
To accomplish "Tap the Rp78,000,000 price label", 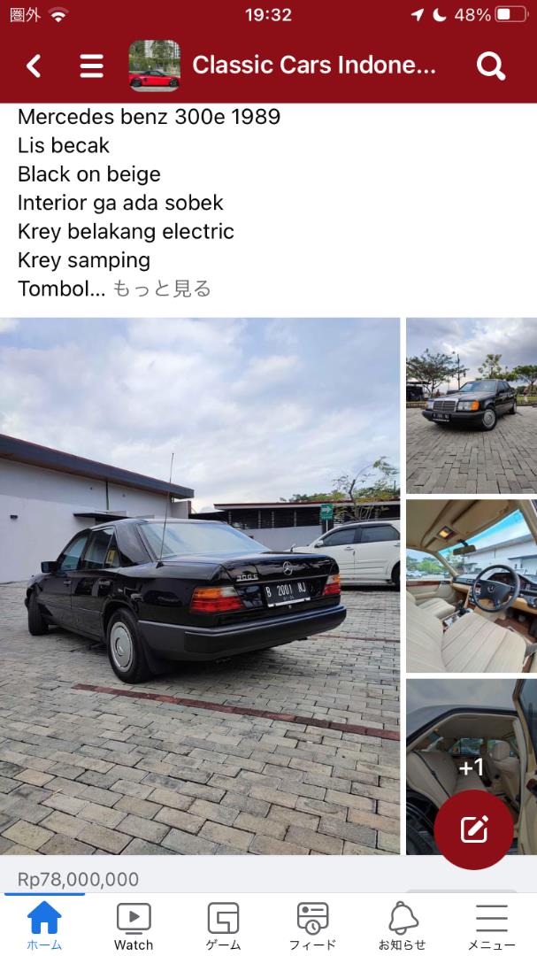I will click(78, 879).
